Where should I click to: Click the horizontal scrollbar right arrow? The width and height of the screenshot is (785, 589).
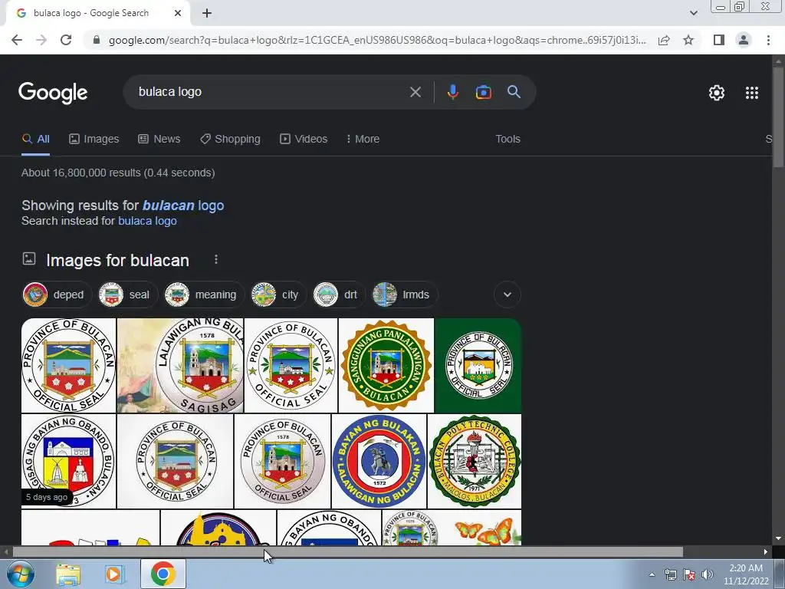pos(765,552)
